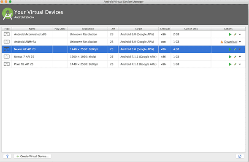
Task: Open more actions for Android ARMv7a
Action: pos(240,42)
